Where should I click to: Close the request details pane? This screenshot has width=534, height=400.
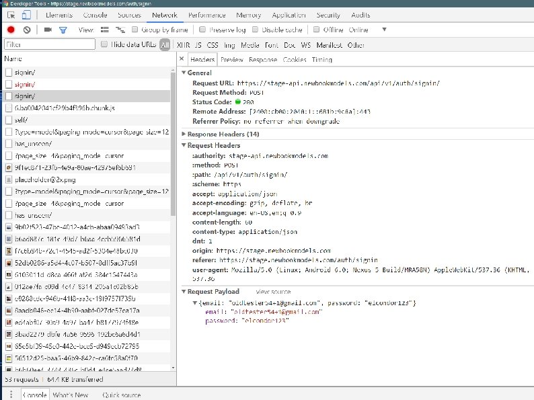182,60
